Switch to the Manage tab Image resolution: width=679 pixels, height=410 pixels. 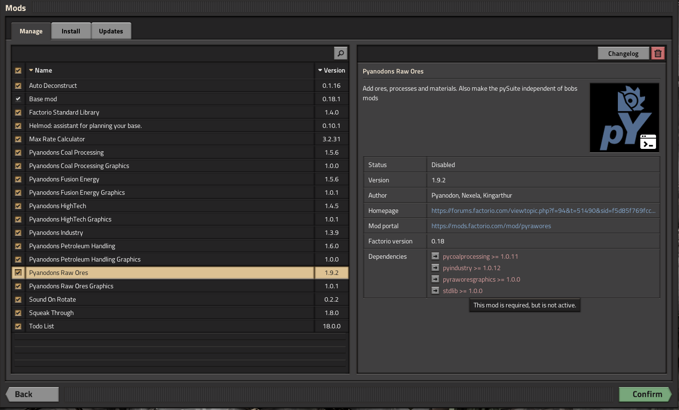[31, 31]
